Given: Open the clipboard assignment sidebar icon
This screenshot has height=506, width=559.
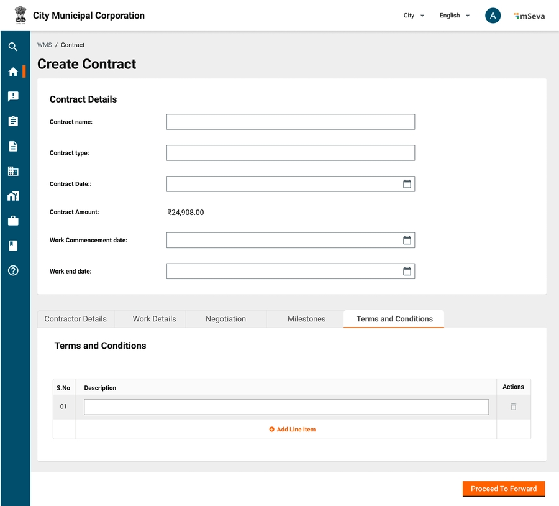Looking at the screenshot, I should click(13, 121).
